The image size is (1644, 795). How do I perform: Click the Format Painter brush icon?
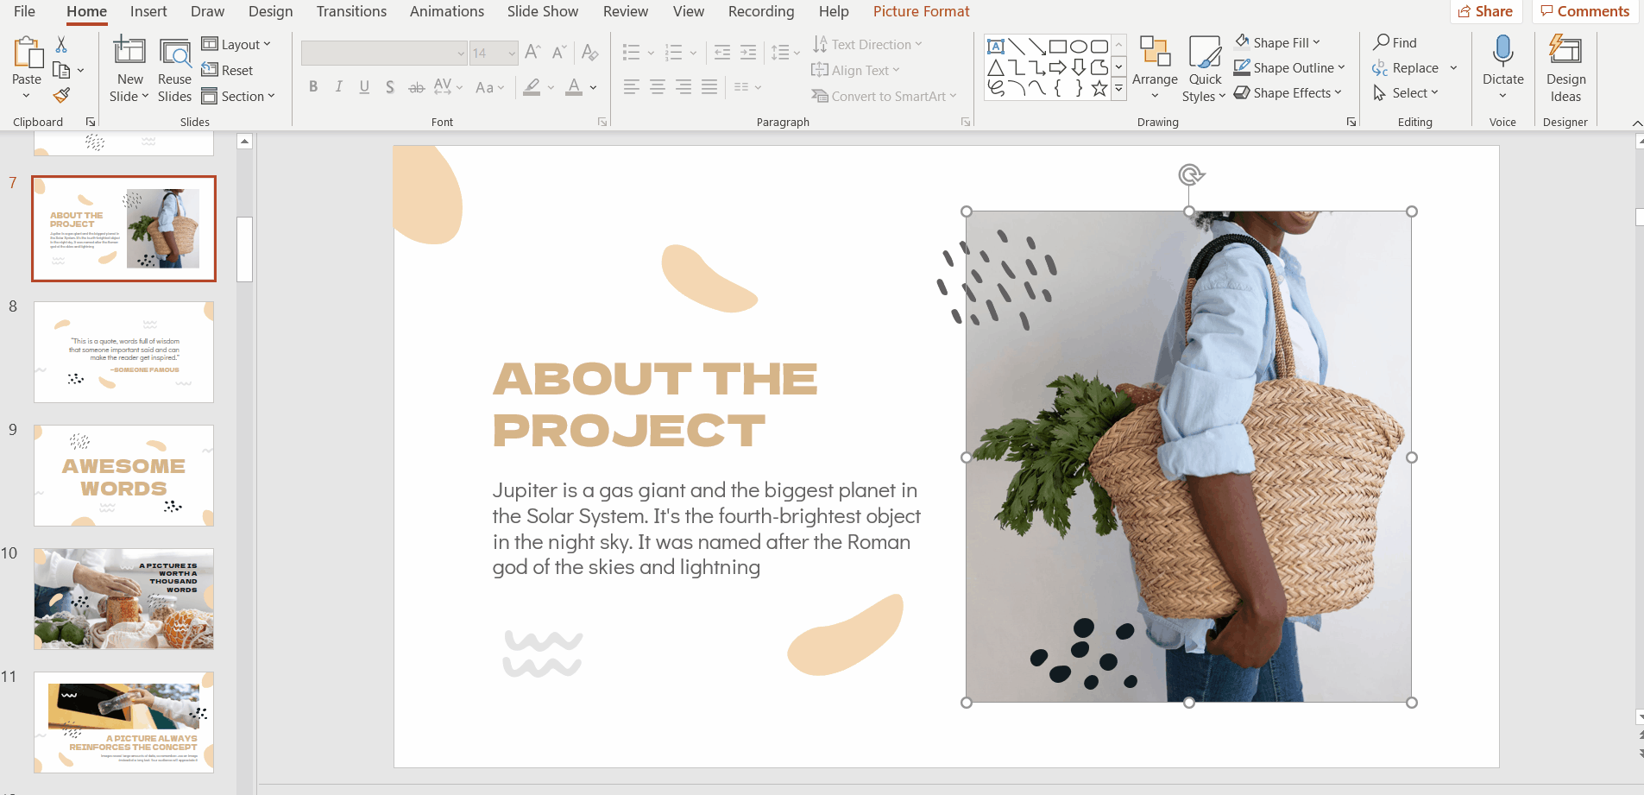coord(61,95)
